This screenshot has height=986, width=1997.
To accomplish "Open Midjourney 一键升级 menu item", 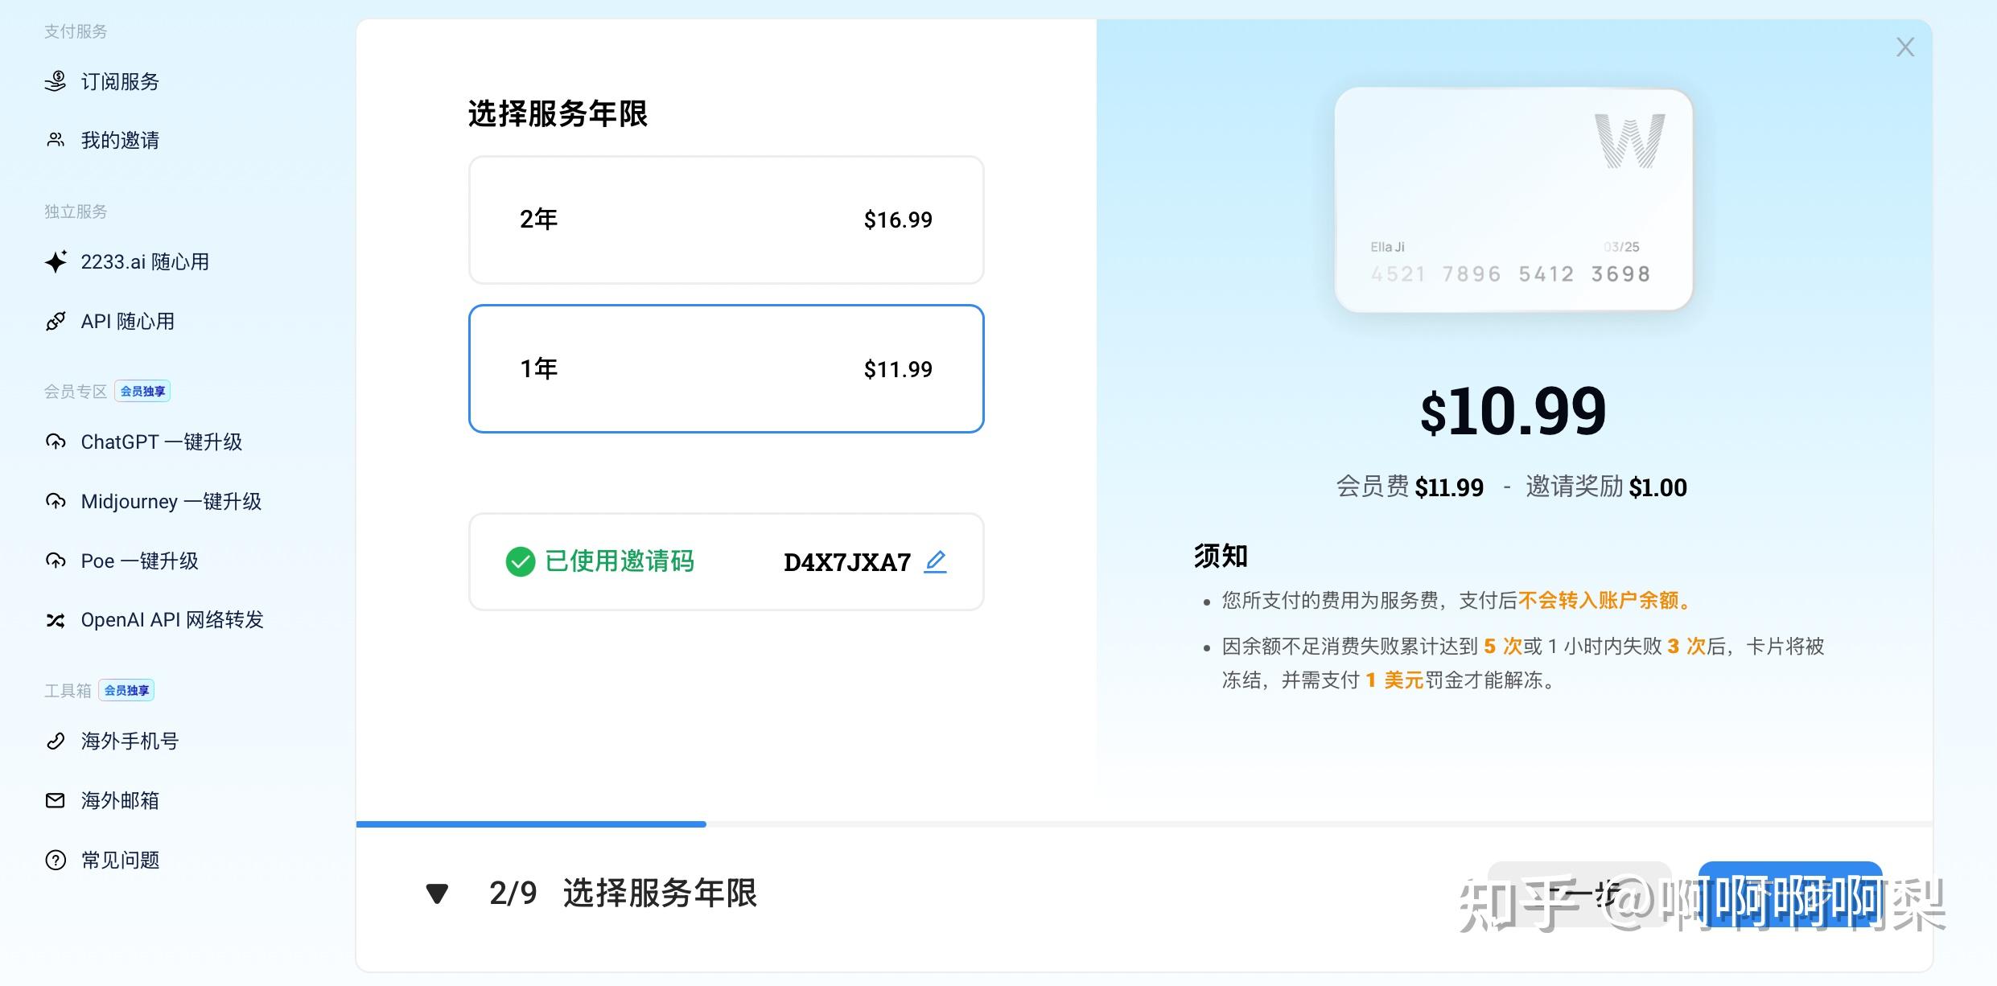I will point(171,501).
